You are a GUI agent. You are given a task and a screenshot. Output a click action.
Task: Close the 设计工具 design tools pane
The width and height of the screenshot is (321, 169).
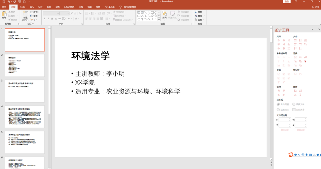tap(319, 29)
